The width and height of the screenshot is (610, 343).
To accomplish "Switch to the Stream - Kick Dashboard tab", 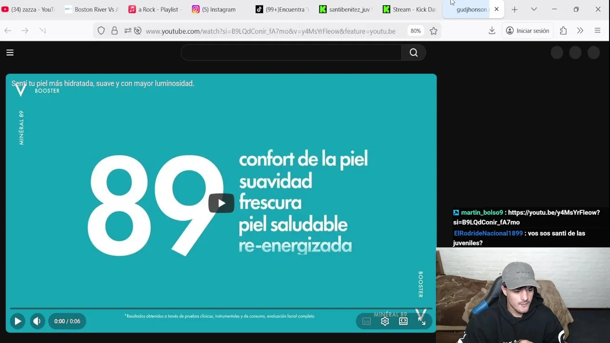I will [410, 9].
